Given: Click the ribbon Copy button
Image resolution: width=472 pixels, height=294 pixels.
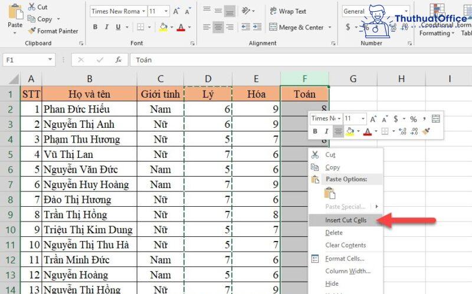Looking at the screenshot, I should [40, 19].
